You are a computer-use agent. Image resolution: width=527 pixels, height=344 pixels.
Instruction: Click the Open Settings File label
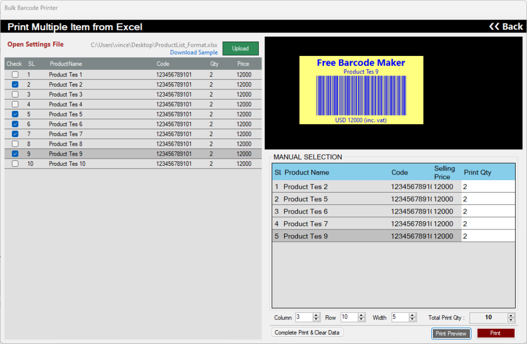pyautogui.click(x=36, y=44)
